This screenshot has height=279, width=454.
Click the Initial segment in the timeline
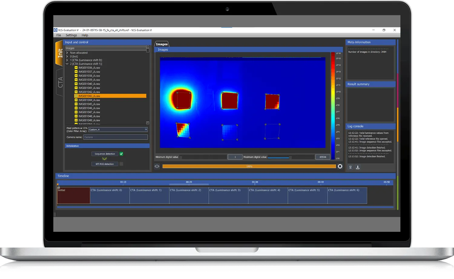point(74,196)
